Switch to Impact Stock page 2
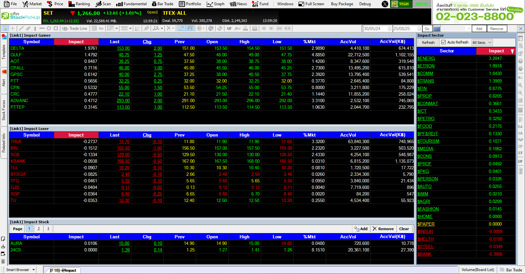The image size is (525, 274). [x=39, y=229]
